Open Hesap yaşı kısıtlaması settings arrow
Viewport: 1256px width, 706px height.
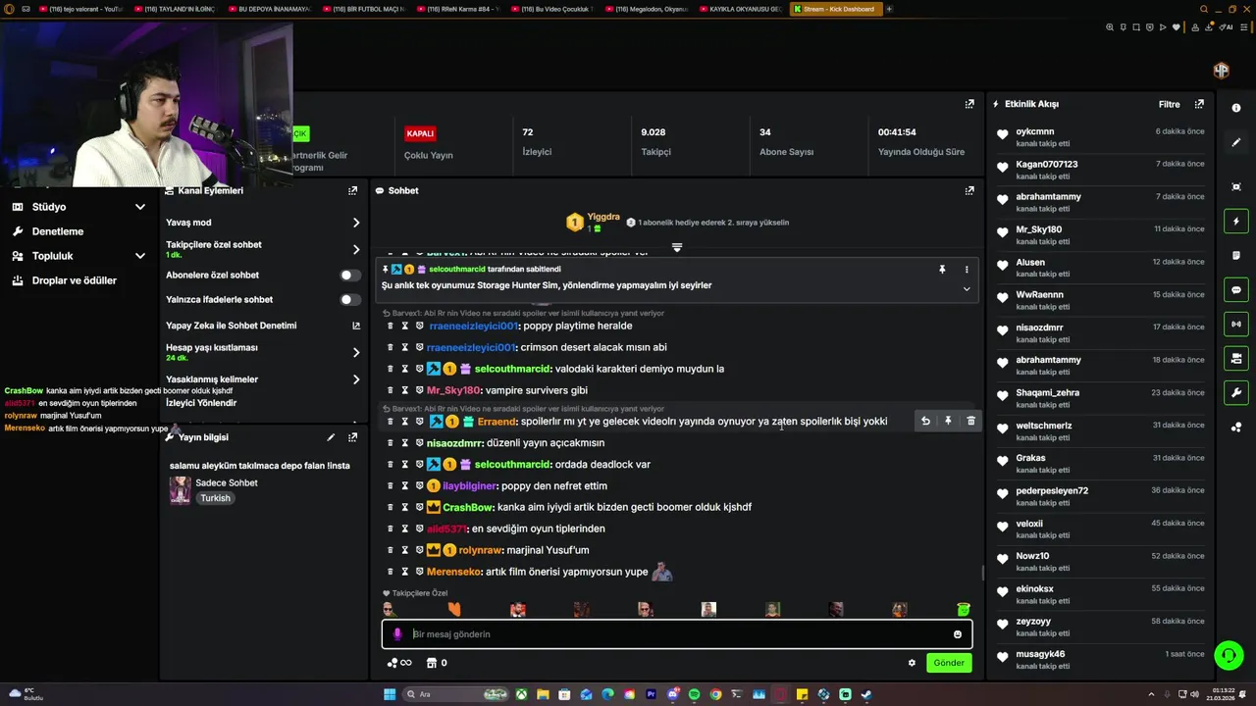pyautogui.click(x=355, y=352)
